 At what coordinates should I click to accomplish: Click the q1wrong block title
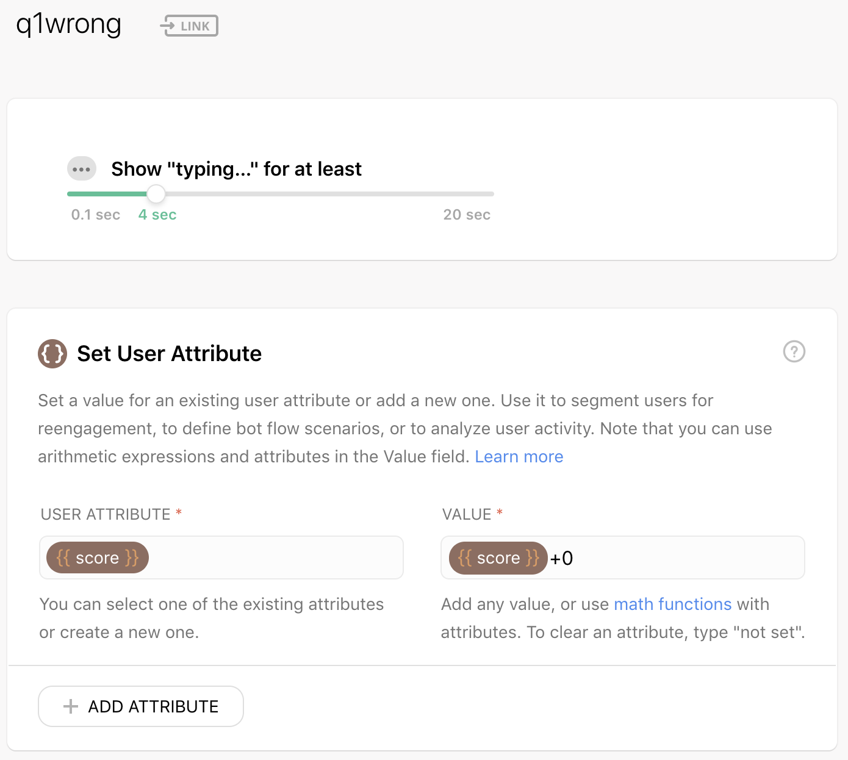click(69, 25)
